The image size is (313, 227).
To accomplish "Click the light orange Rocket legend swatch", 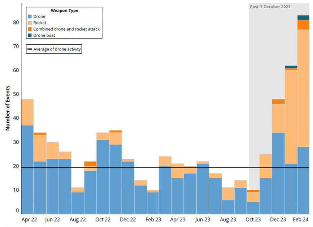I will tap(30, 23).
